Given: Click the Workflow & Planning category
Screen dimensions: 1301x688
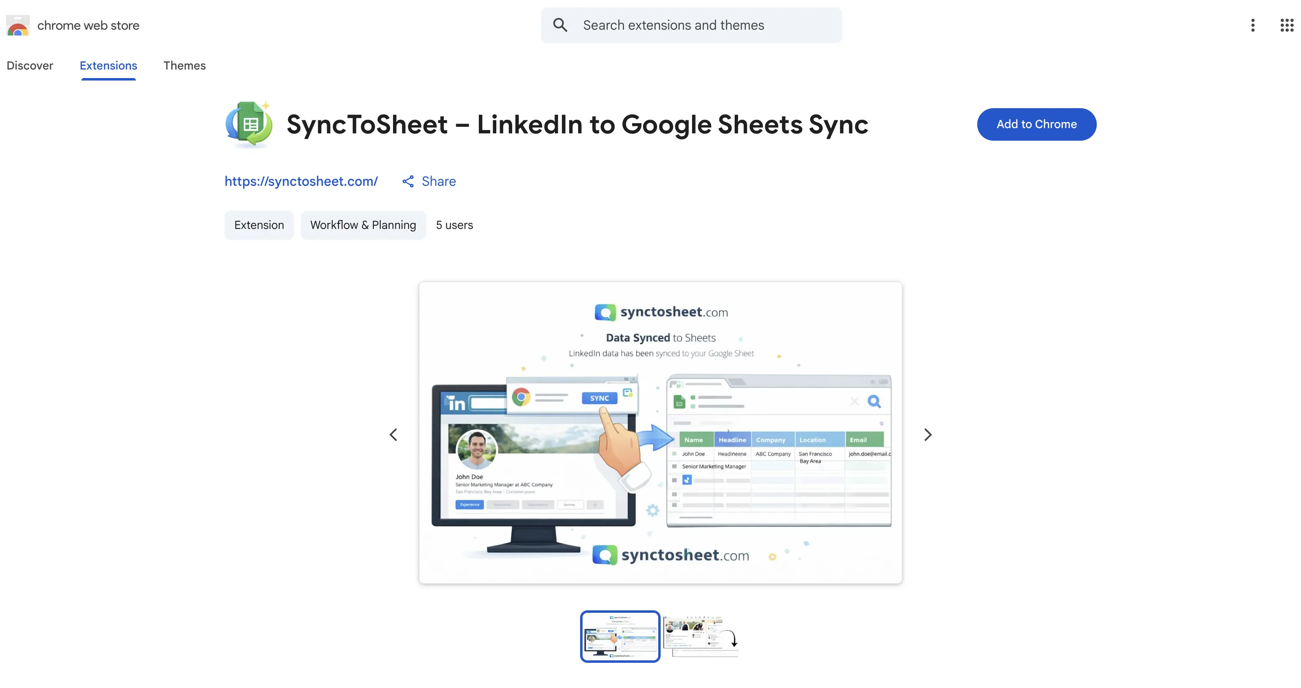Looking at the screenshot, I should pyautogui.click(x=363, y=224).
